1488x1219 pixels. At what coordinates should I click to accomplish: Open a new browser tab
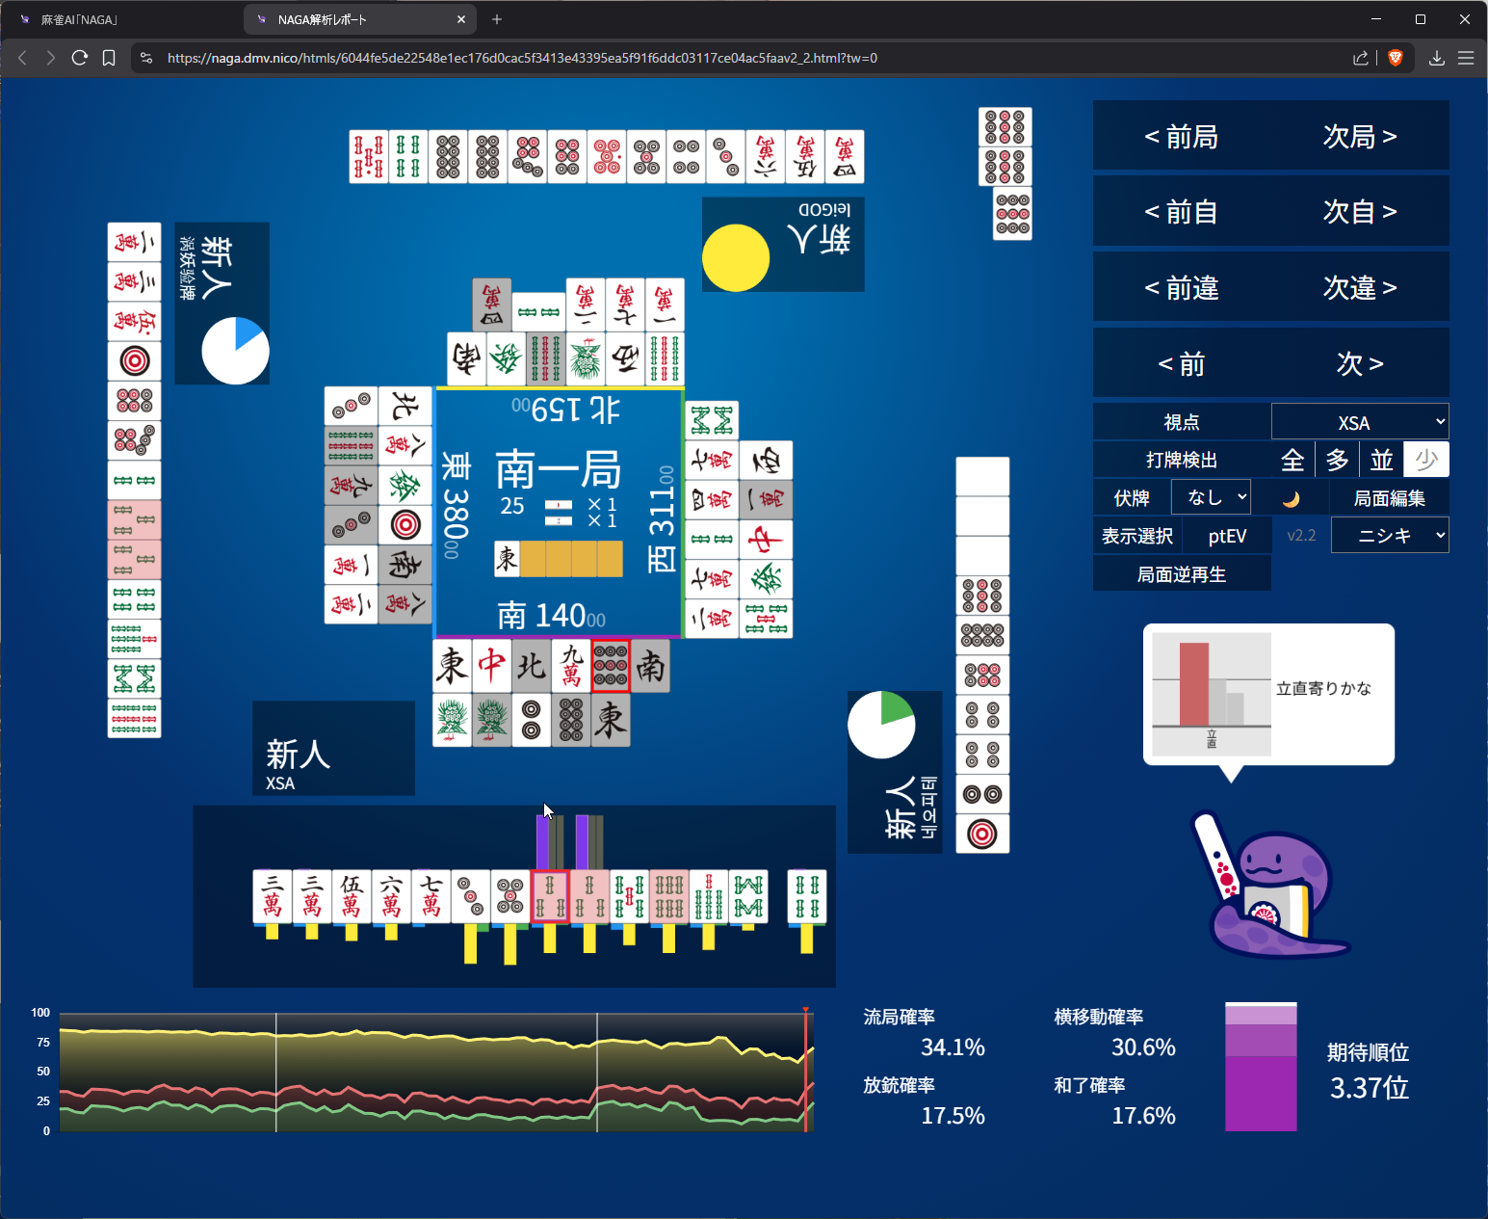pyautogui.click(x=497, y=19)
